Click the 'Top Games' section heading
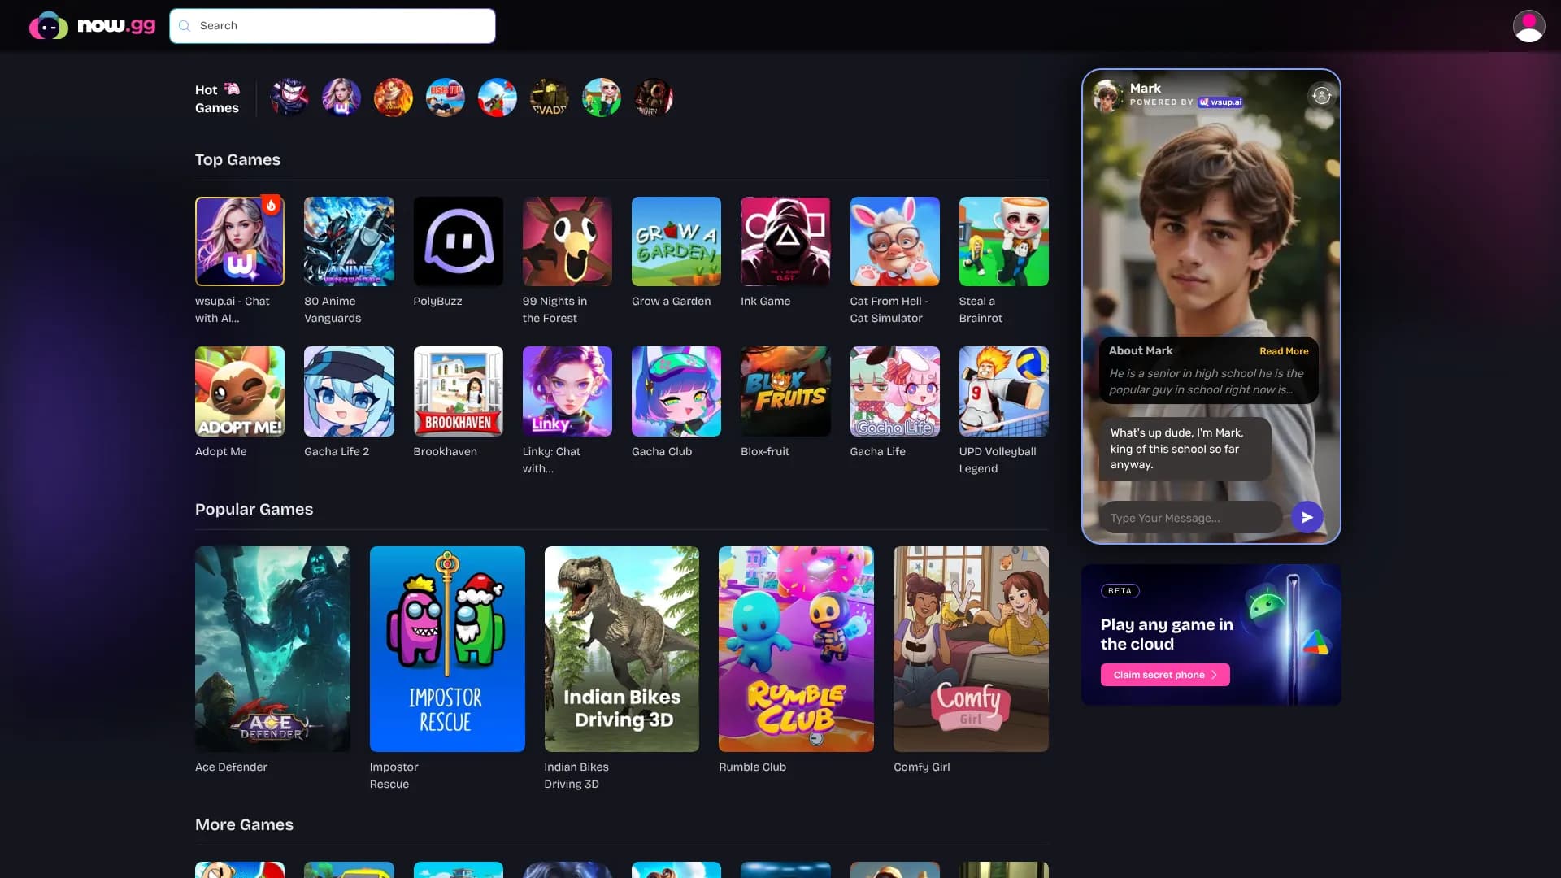This screenshot has width=1561, height=878. tap(237, 160)
